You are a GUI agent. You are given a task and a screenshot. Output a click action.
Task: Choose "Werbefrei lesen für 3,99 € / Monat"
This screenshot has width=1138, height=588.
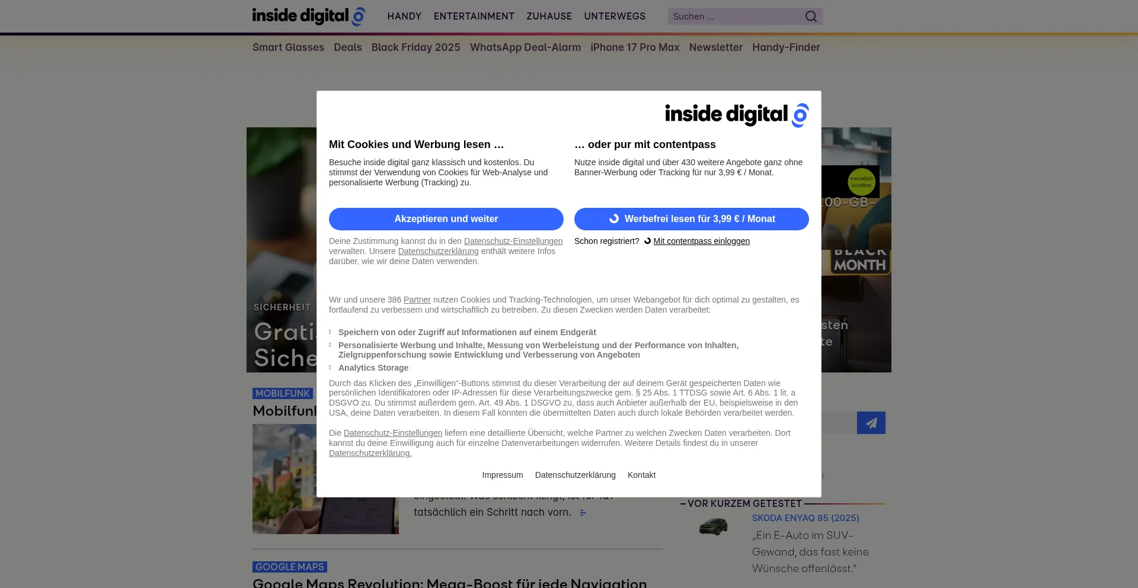[691, 219]
